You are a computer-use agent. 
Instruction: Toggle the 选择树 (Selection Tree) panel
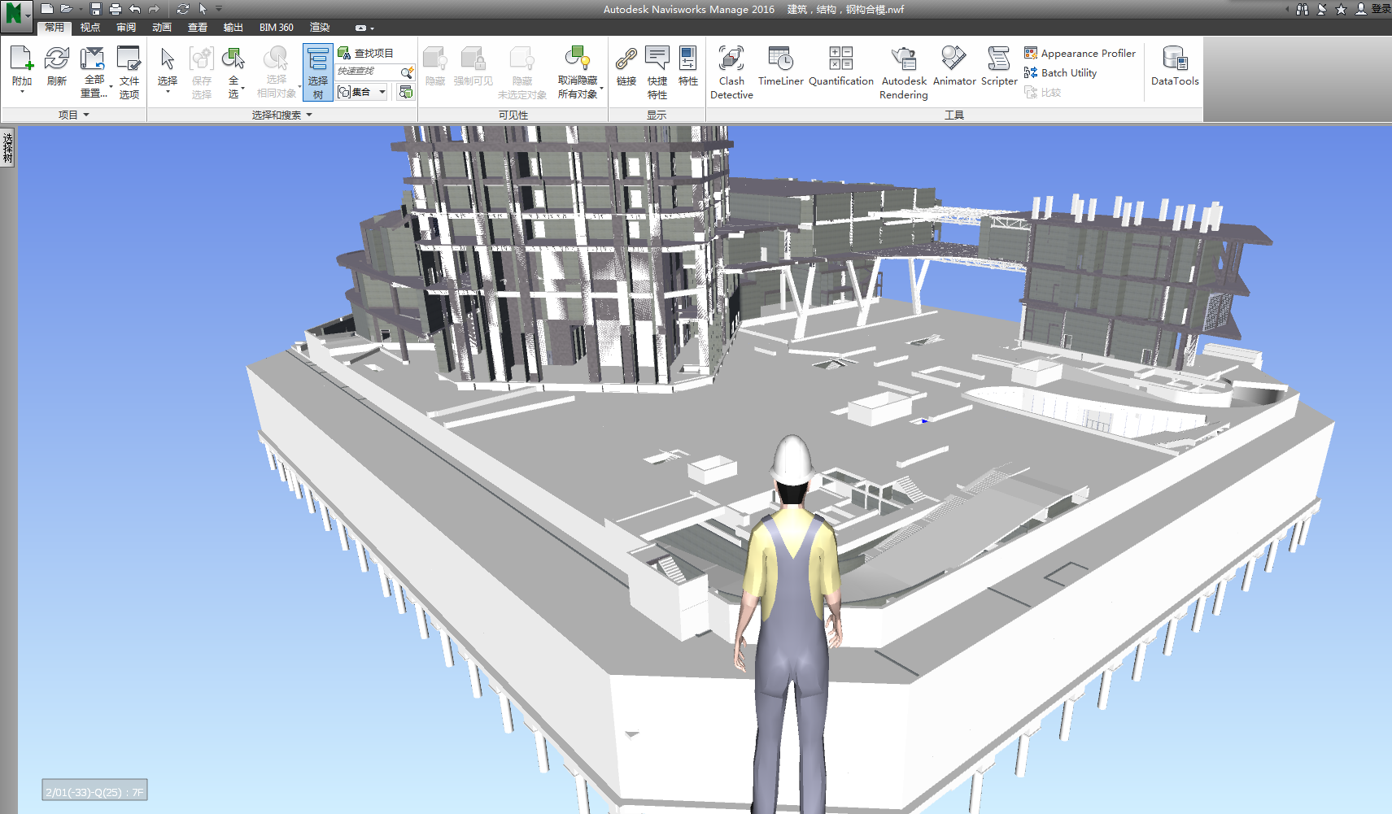[318, 72]
